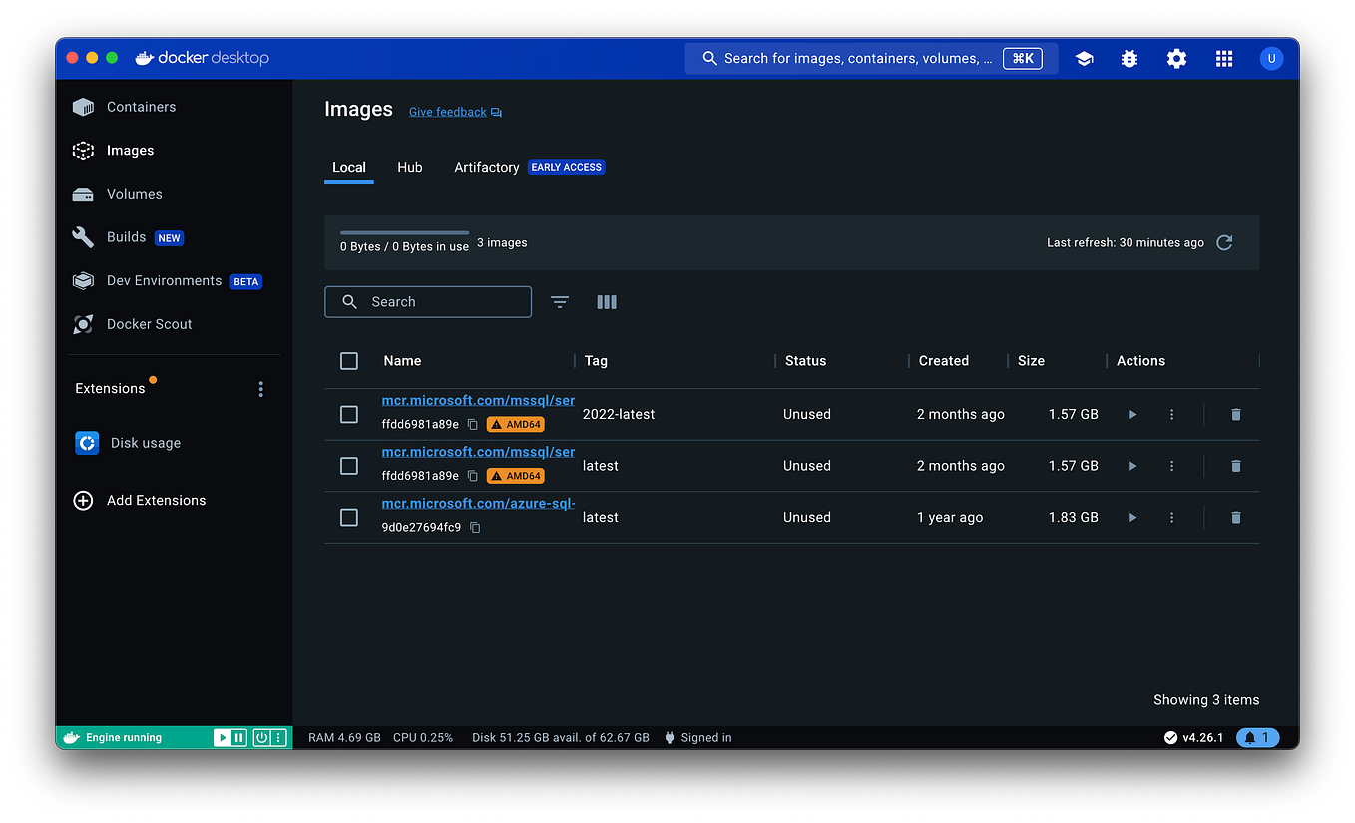Open Docker Scout from the sidebar
The height and width of the screenshot is (823, 1355).
click(x=148, y=323)
